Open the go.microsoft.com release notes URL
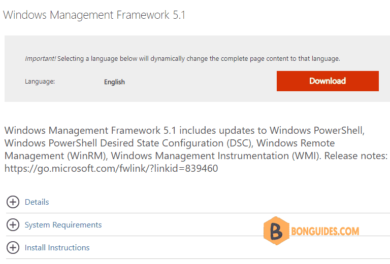The width and height of the screenshot is (390, 264). coord(111,168)
